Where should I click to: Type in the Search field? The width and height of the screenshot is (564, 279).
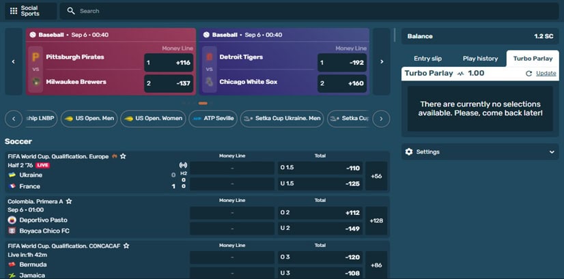pos(205,11)
